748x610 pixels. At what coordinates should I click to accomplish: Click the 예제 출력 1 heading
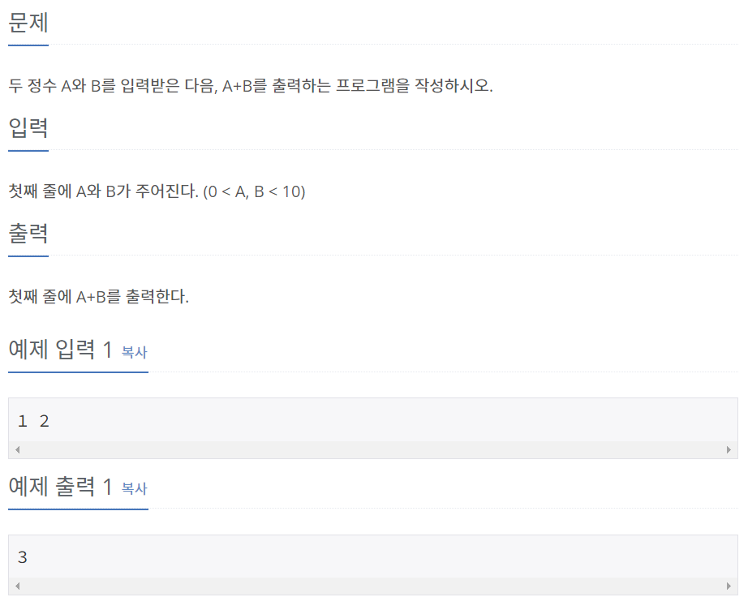pos(61,486)
